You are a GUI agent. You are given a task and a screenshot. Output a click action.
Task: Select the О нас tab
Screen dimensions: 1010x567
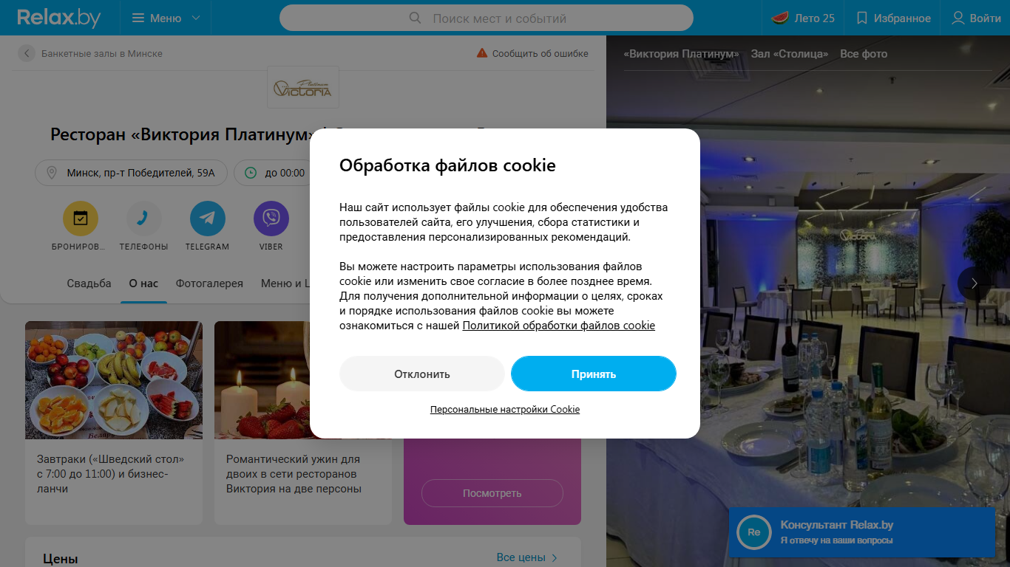[143, 283]
